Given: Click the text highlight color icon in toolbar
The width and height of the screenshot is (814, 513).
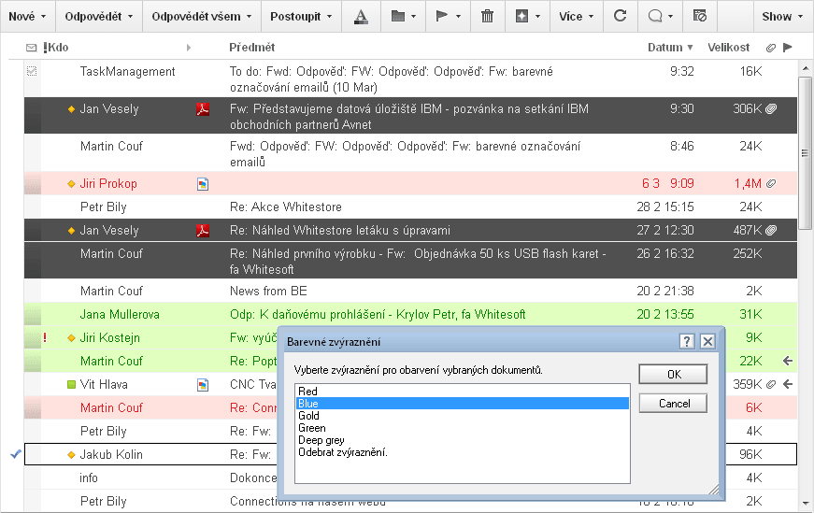Looking at the screenshot, I should tap(361, 16).
